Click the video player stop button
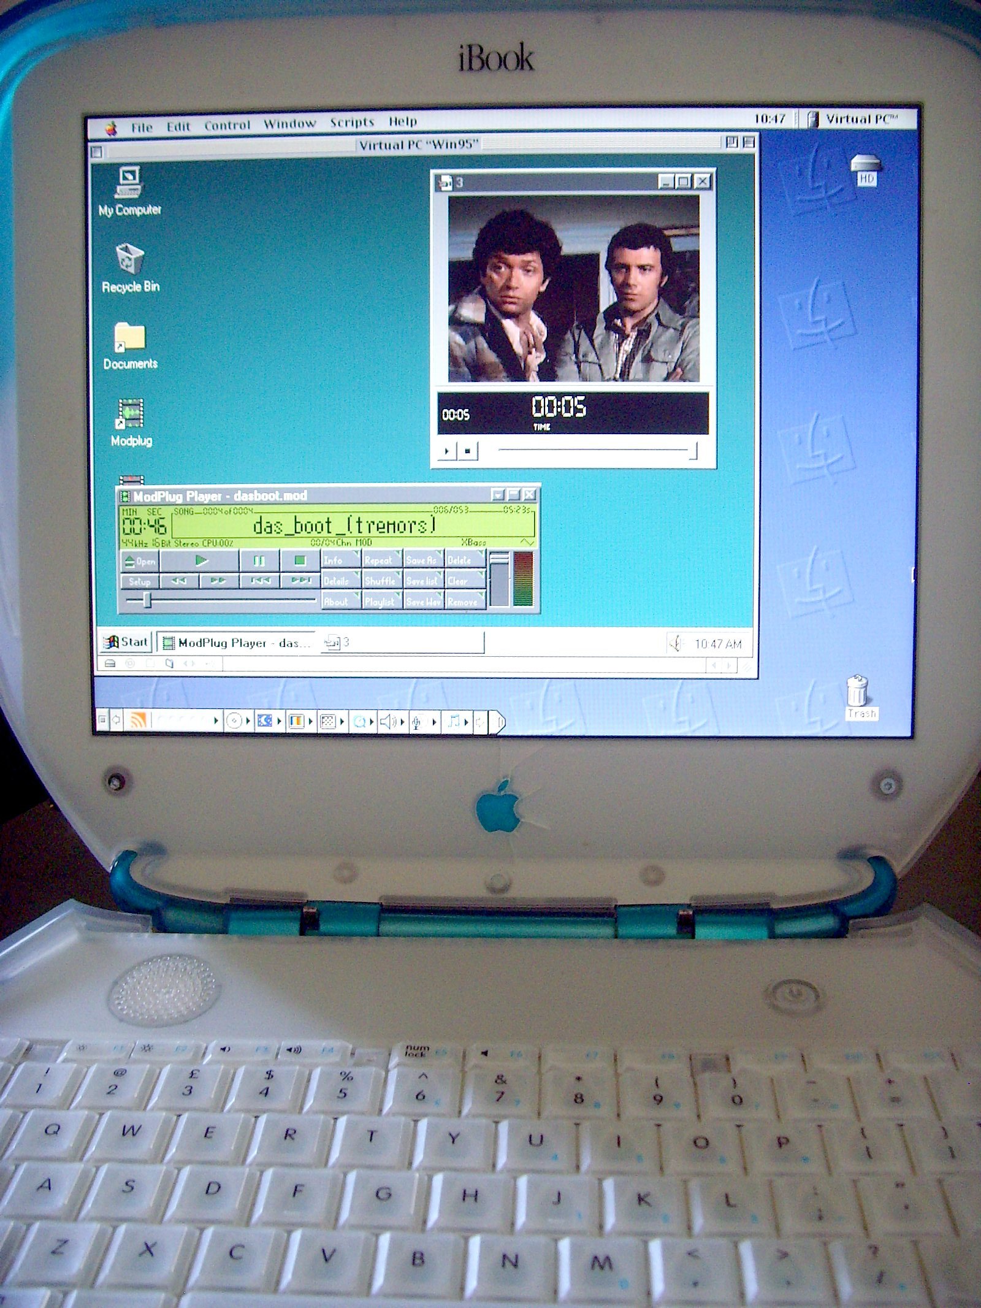 coord(467,451)
